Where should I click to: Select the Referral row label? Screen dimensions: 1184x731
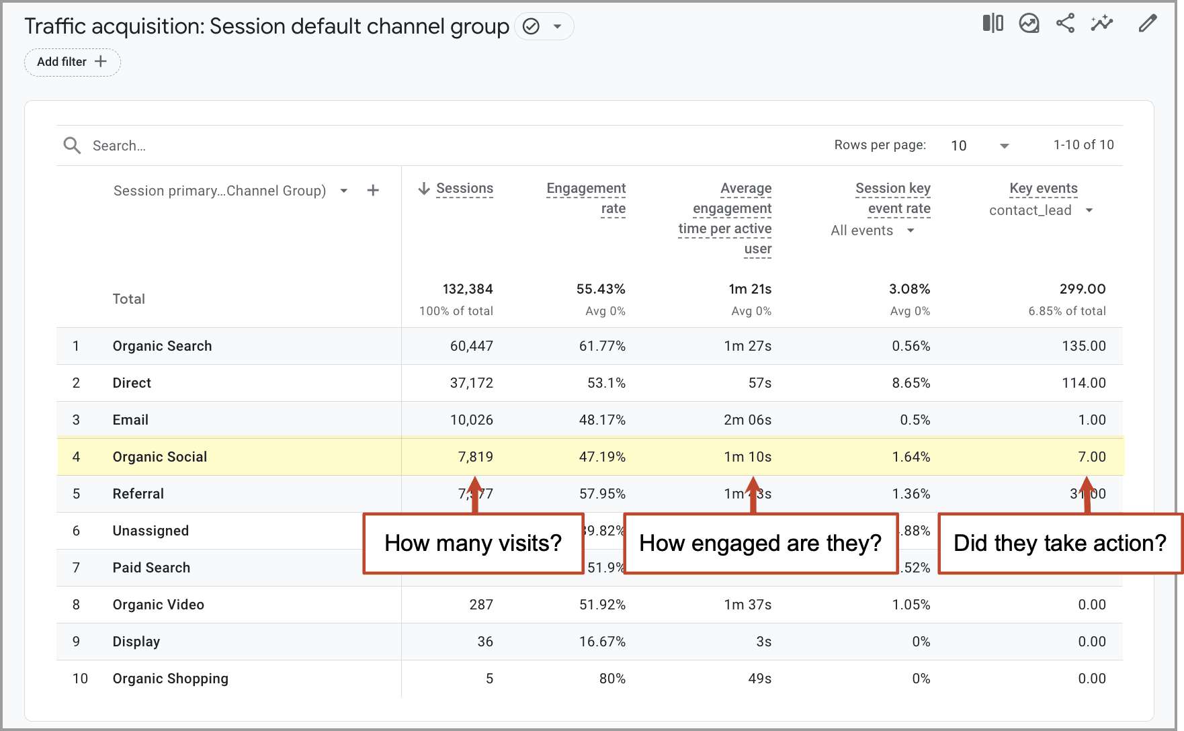click(x=138, y=494)
